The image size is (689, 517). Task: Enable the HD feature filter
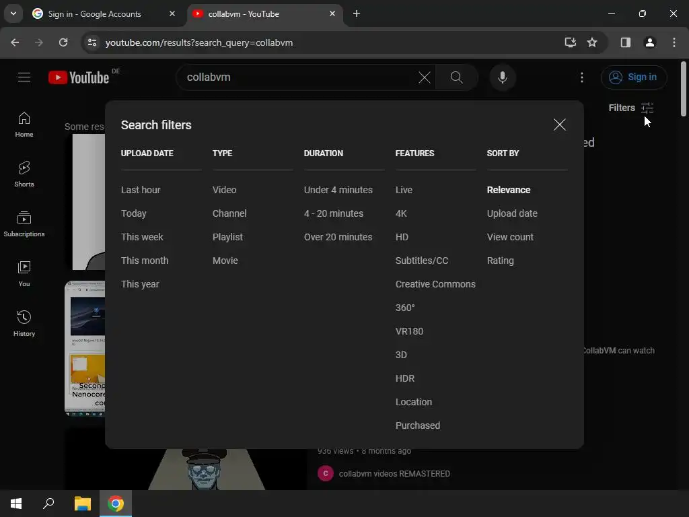pyautogui.click(x=402, y=237)
